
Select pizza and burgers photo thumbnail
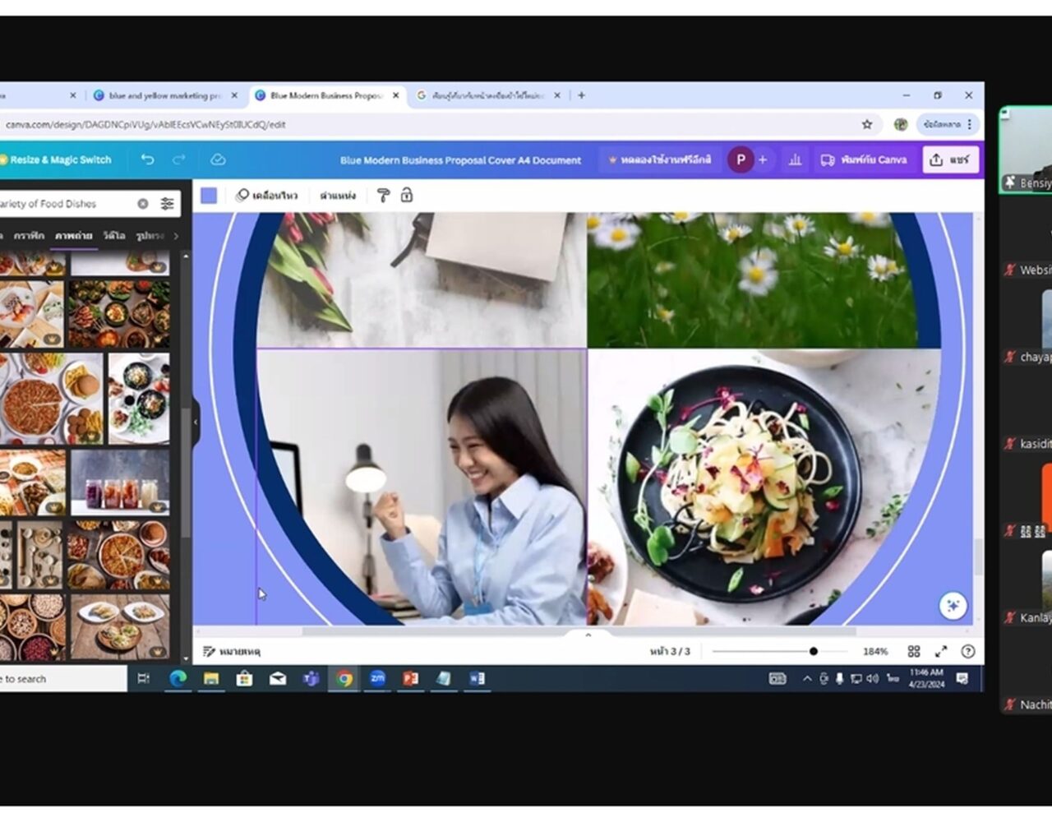click(51, 399)
